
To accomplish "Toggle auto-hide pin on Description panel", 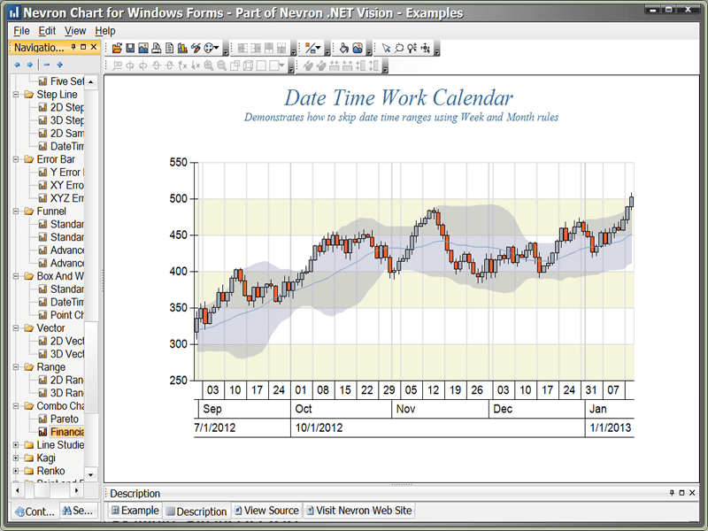I will coord(672,493).
